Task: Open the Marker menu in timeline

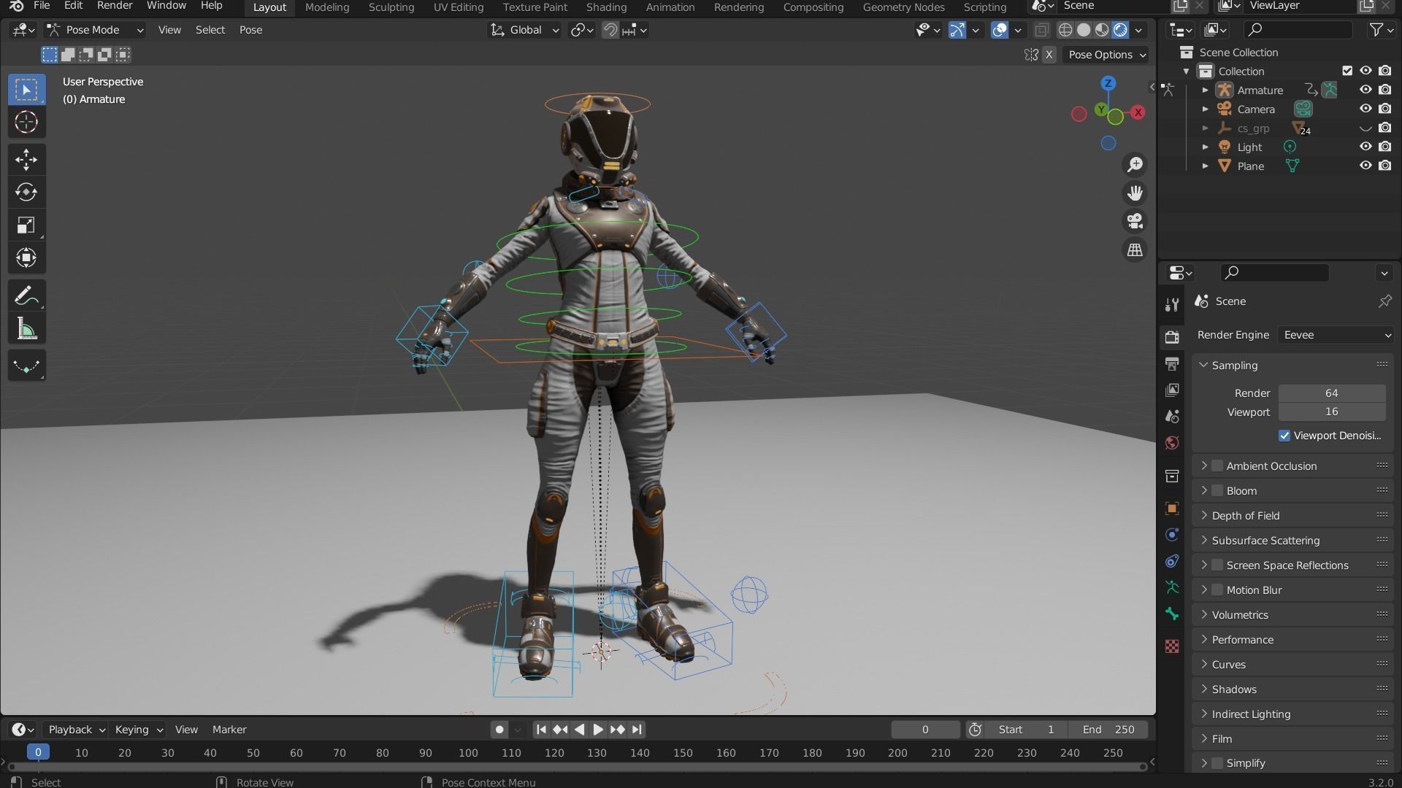Action: point(229,730)
